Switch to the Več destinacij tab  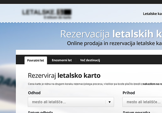[x=90, y=60]
